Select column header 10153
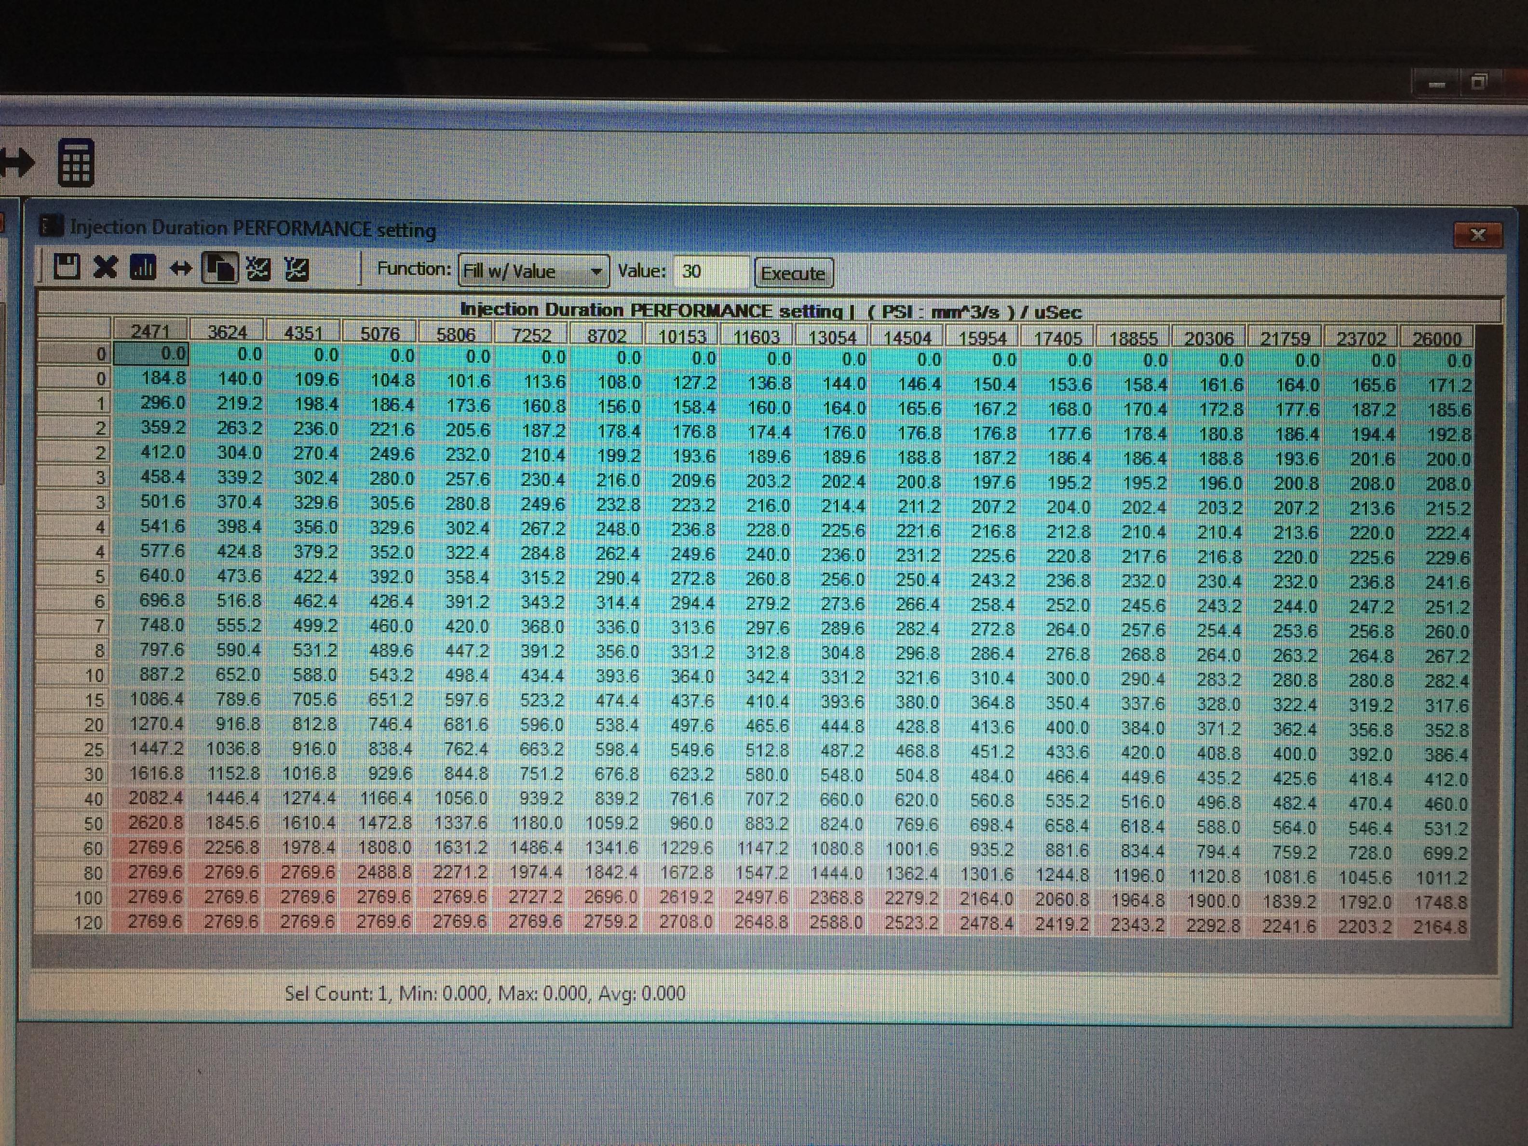Image resolution: width=1528 pixels, height=1146 pixels. tap(682, 337)
